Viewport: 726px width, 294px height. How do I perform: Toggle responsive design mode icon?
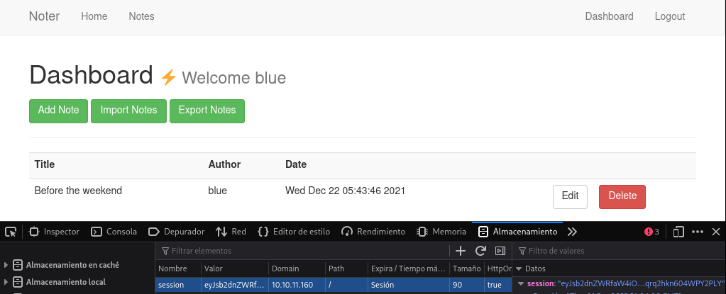678,232
